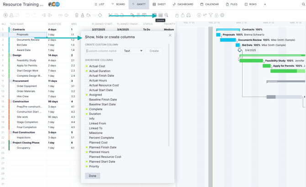Close the show/hide columns dialog

[x=170, y=35]
